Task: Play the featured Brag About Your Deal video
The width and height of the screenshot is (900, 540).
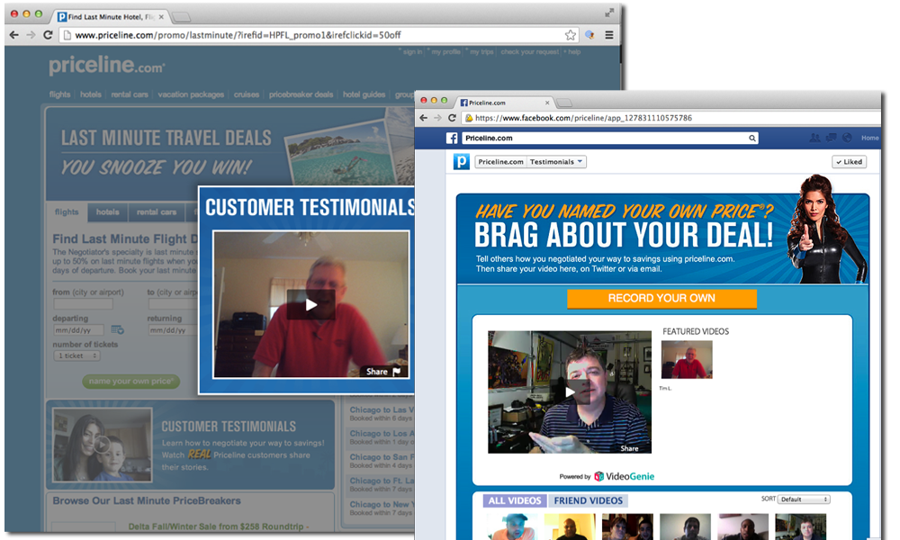Action: pos(570,391)
